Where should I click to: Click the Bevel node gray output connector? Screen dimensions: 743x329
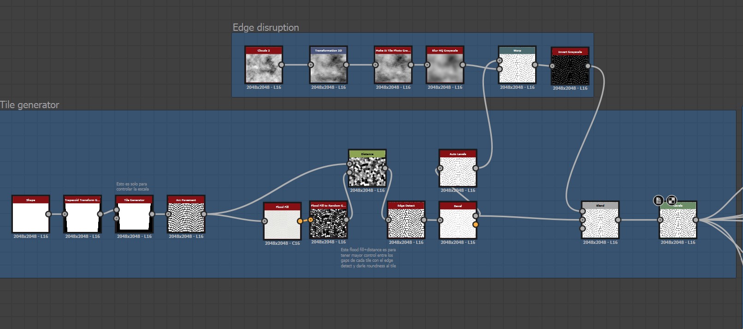[475, 216]
